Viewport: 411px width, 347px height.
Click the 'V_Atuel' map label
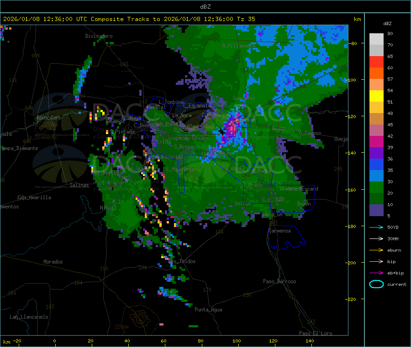coord(235,169)
